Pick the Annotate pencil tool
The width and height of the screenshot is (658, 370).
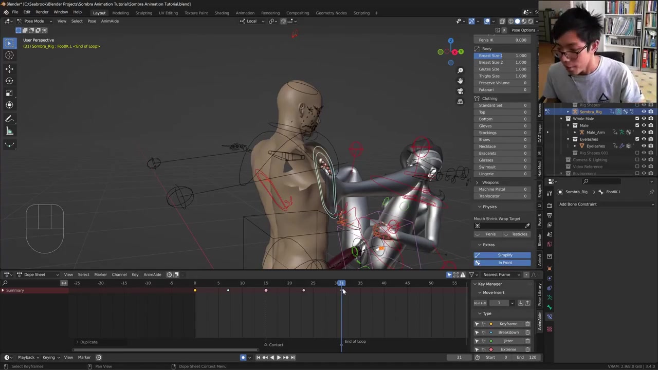click(9, 119)
